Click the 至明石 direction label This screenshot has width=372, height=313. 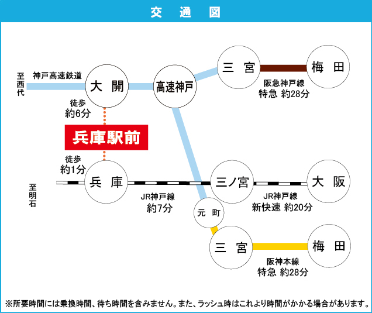tap(33, 197)
